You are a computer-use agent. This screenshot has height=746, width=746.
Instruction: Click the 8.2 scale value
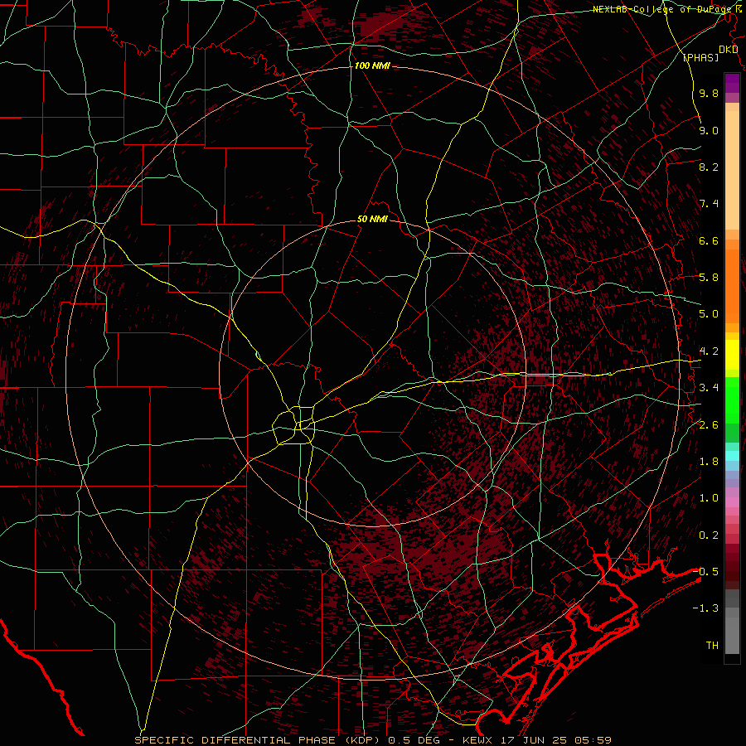709,167
